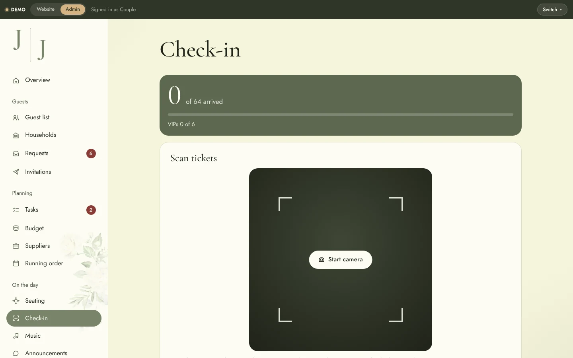The width and height of the screenshot is (573, 358).
Task: Click the 'Guests' section label
Action: click(x=20, y=102)
